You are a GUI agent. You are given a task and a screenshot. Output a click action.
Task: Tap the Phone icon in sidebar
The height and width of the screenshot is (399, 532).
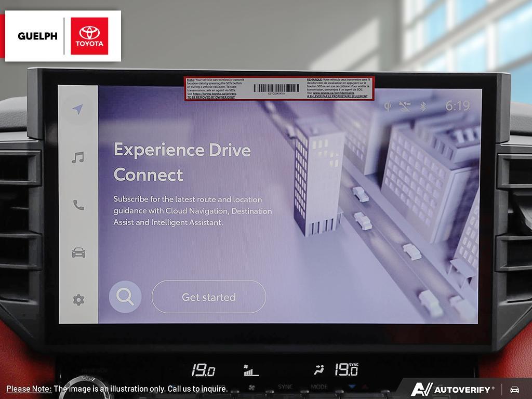(78, 205)
